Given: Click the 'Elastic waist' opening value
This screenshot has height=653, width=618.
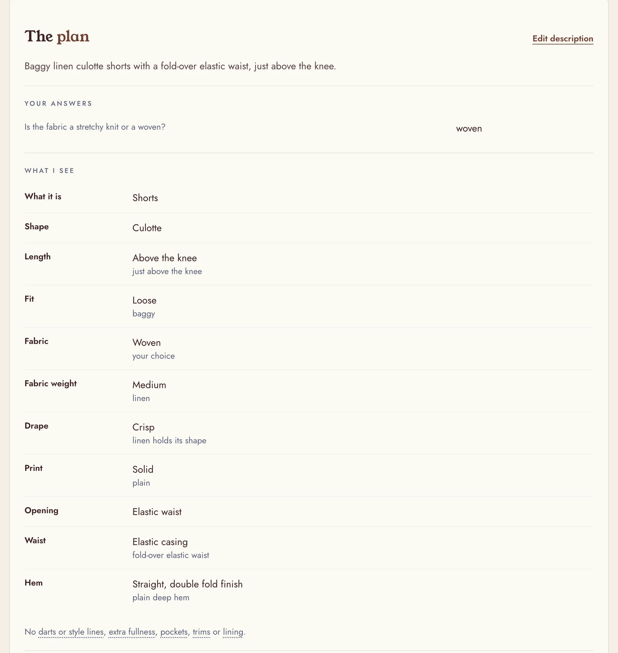Looking at the screenshot, I should click(x=157, y=512).
